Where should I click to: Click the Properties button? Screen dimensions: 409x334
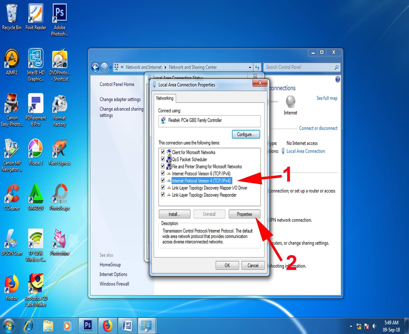(x=244, y=214)
